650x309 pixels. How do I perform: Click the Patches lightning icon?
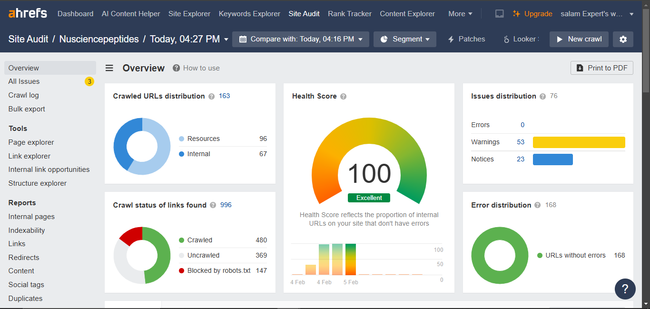click(x=451, y=40)
